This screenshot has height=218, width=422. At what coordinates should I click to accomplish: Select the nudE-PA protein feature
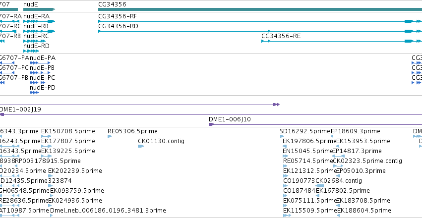(x=40, y=63)
